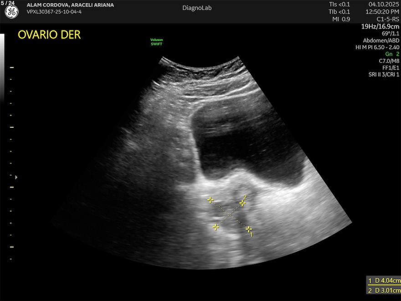Click the caliper cross next to label 2
This screenshot has width=401, height=301.
(242, 203)
